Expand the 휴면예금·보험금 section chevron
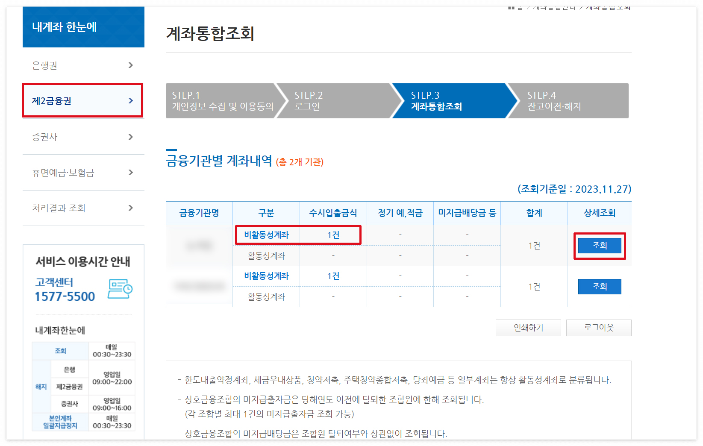The height and width of the screenshot is (446, 703). 131,173
